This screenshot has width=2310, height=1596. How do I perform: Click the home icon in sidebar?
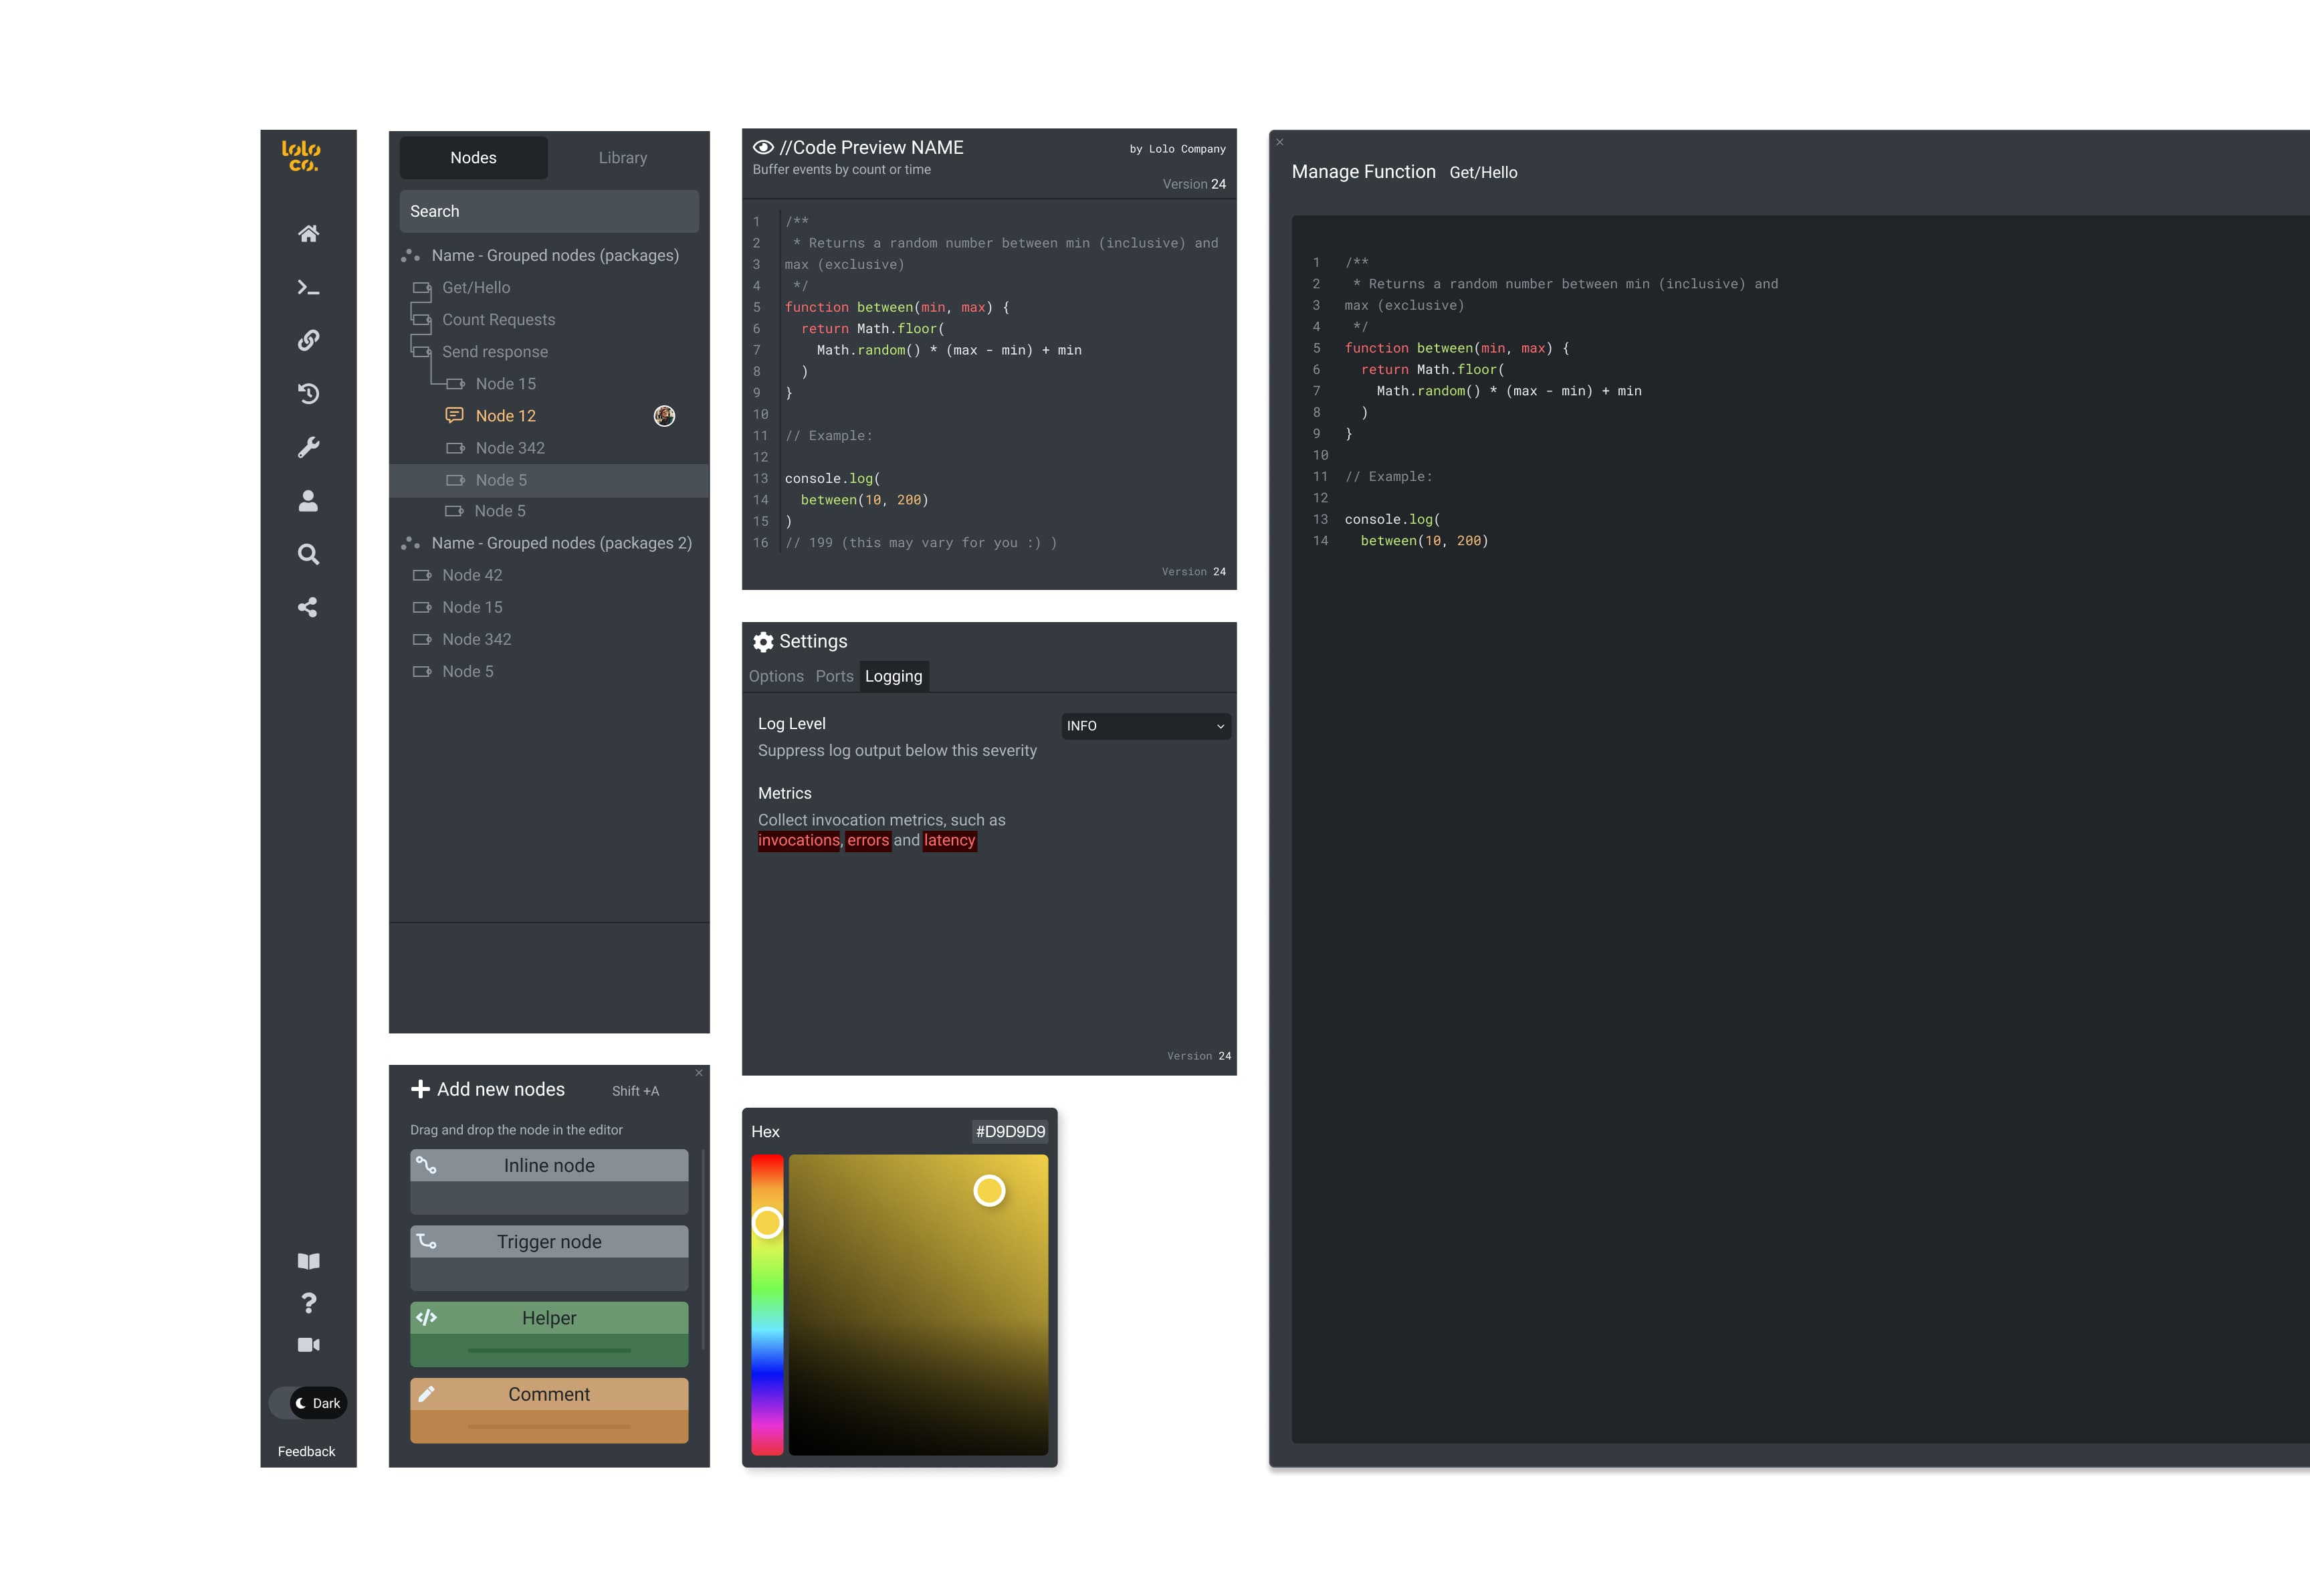tap(308, 234)
